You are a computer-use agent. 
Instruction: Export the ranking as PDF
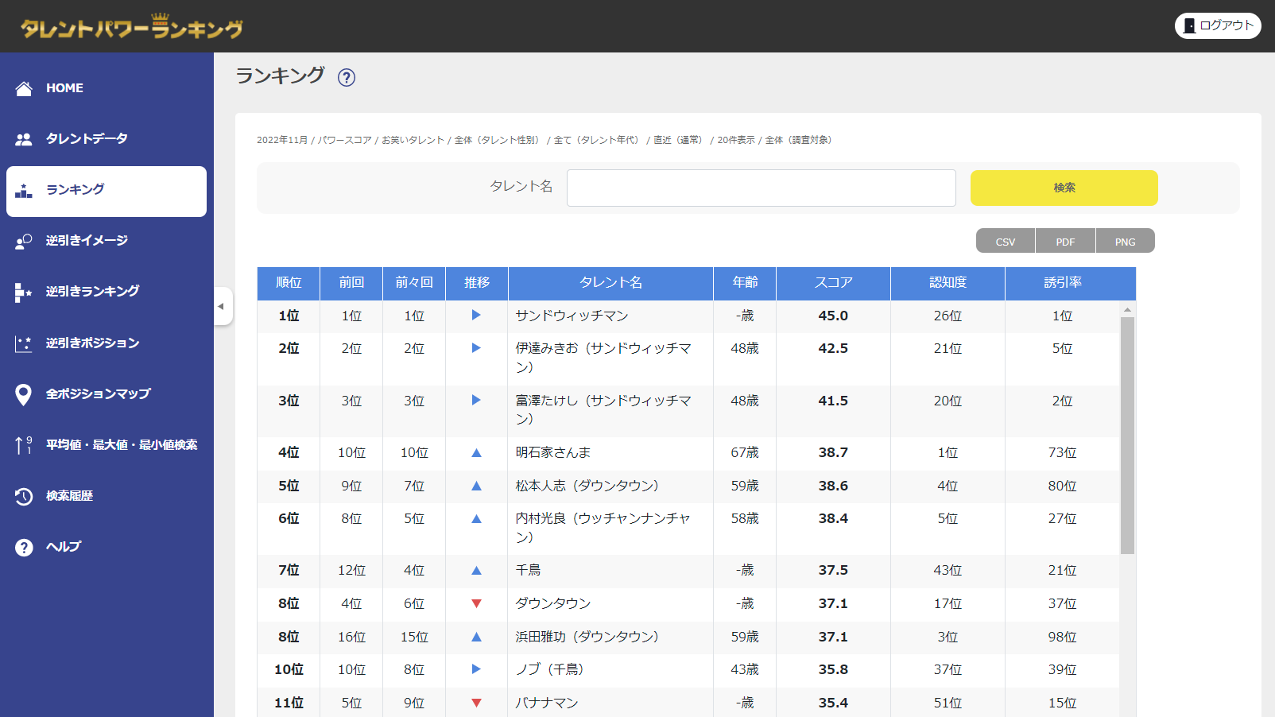click(1065, 242)
